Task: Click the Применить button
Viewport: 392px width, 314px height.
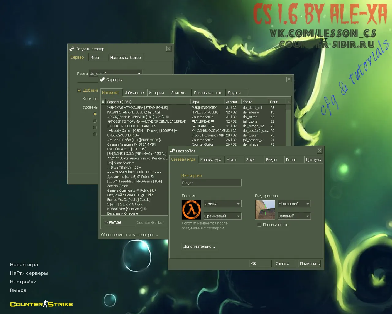Action: click(x=309, y=263)
